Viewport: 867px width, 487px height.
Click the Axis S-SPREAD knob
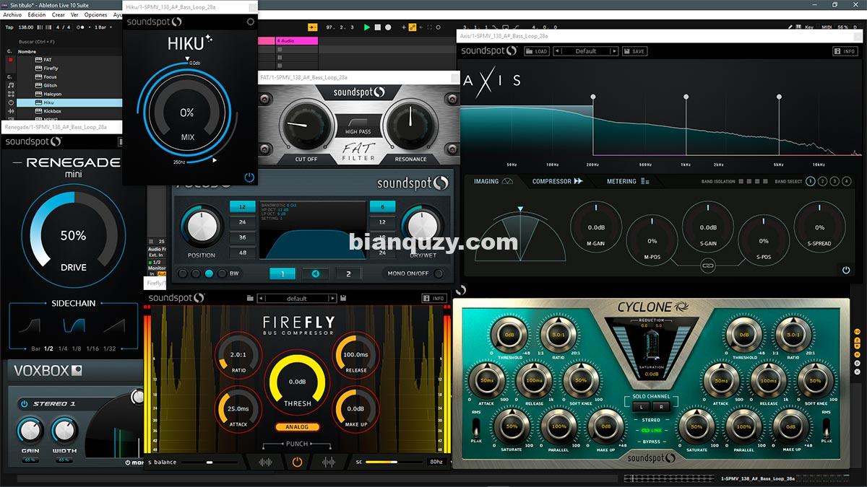[x=820, y=227]
